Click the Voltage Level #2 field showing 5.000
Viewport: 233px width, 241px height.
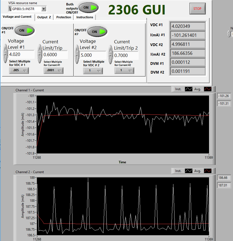[93, 55]
